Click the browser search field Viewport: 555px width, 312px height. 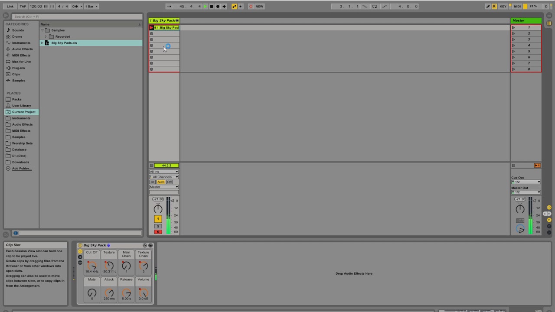(x=77, y=16)
